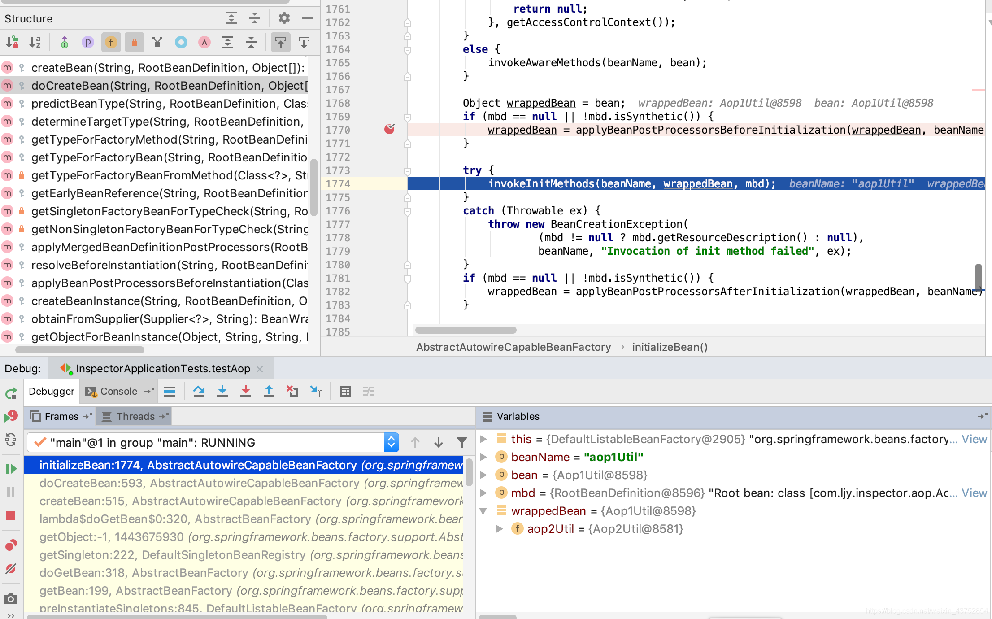Viewport: 992px width, 619px height.
Task: Click the Mute Breakpoints icon
Action: (11, 569)
